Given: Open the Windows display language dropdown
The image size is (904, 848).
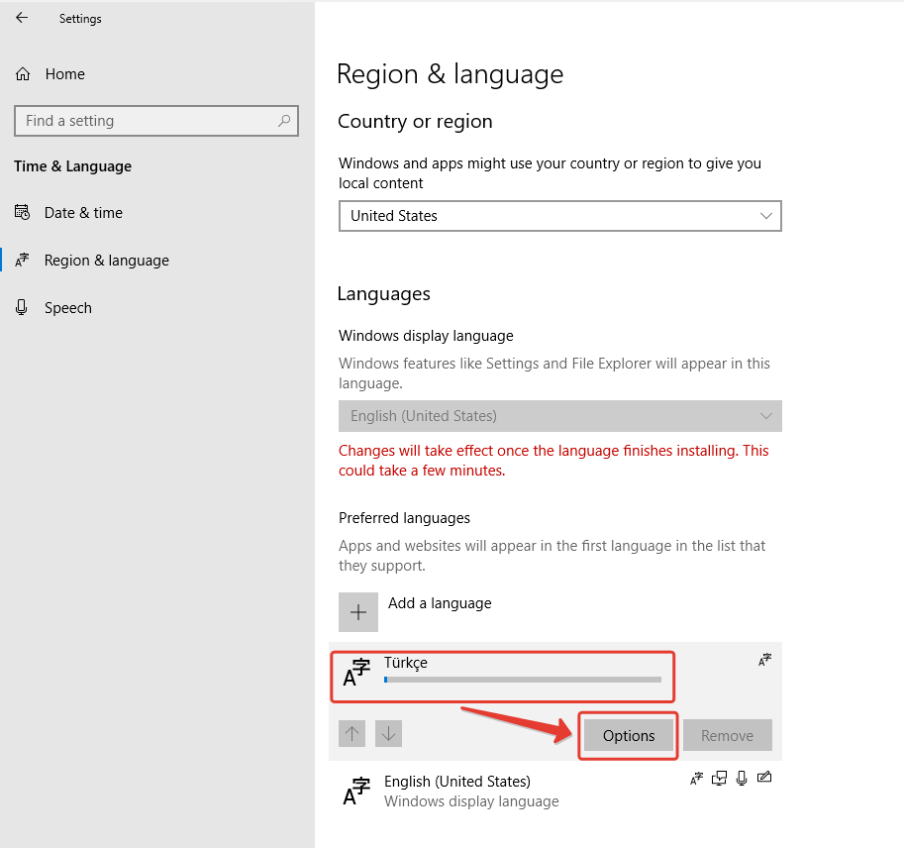Looking at the screenshot, I should (x=559, y=416).
